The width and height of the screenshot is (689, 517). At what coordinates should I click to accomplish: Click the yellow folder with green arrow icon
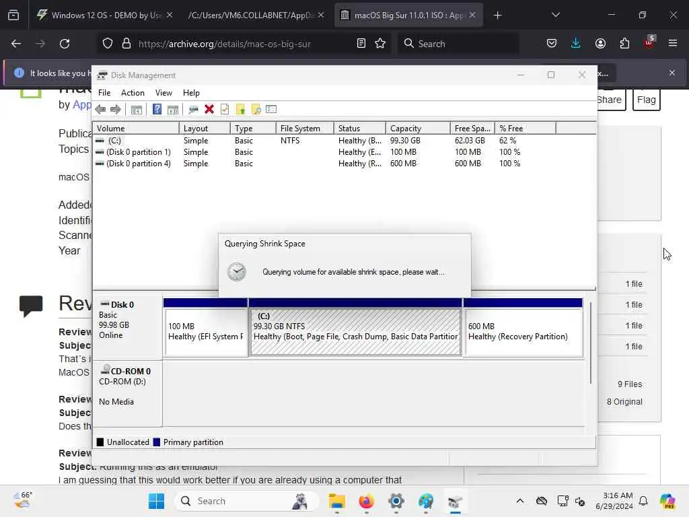[x=240, y=110]
